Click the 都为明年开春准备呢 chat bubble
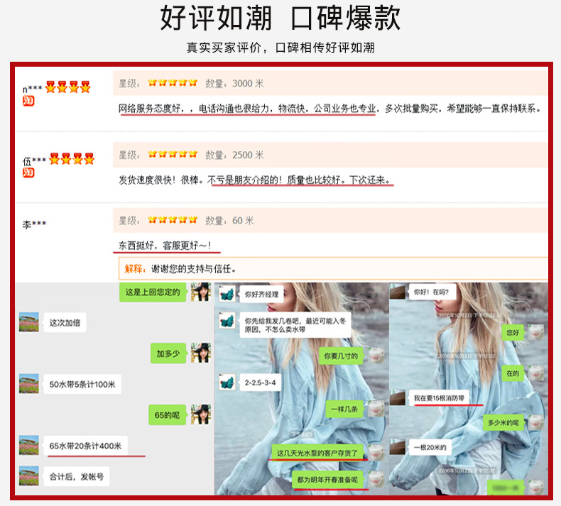561x506 pixels. coord(327,480)
